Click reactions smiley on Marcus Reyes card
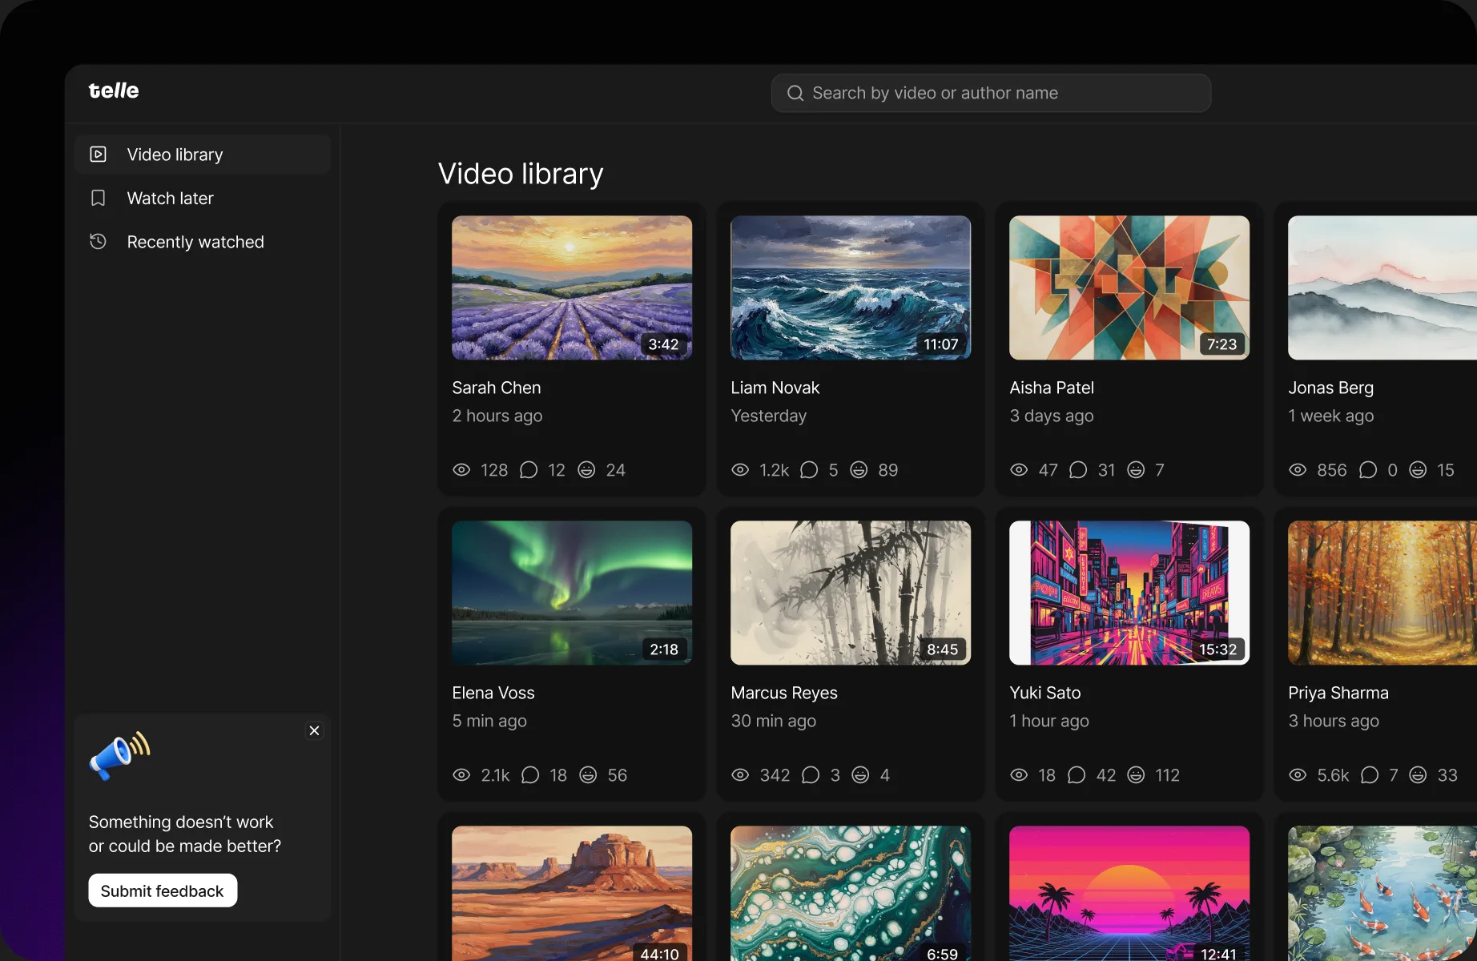Screen dimensions: 1477x961 point(860,775)
